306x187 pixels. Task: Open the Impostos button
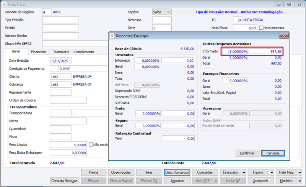point(177,181)
